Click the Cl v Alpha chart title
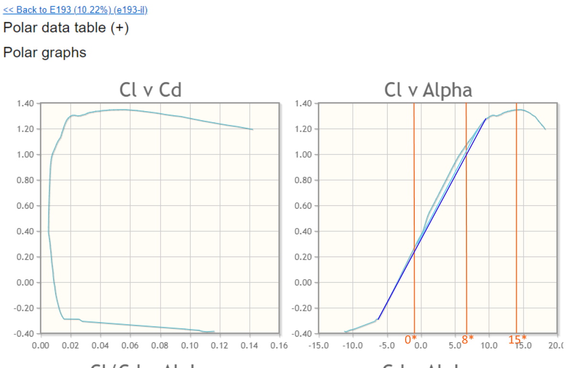578x368 pixels. pyautogui.click(x=428, y=90)
